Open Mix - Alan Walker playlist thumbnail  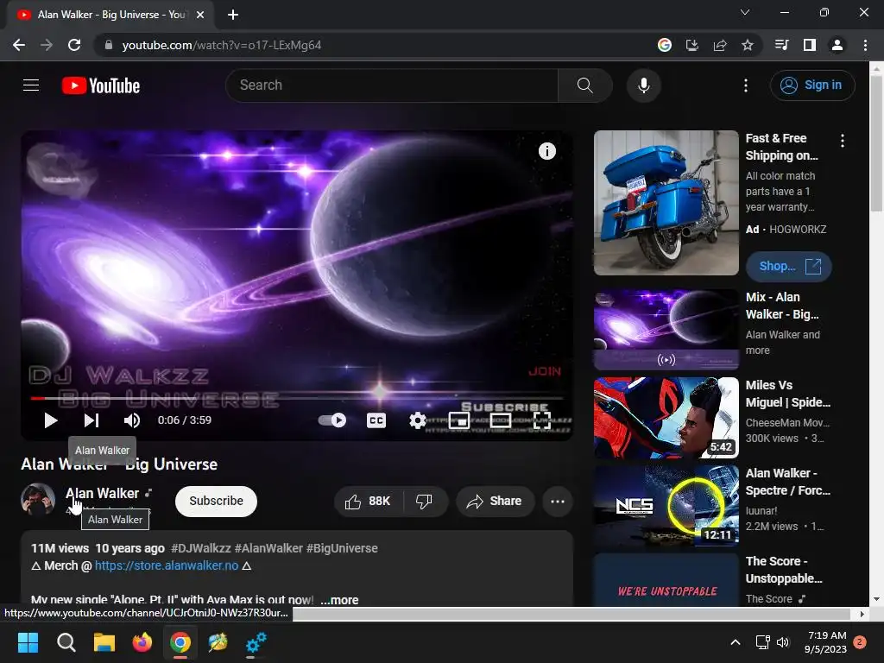click(x=666, y=329)
